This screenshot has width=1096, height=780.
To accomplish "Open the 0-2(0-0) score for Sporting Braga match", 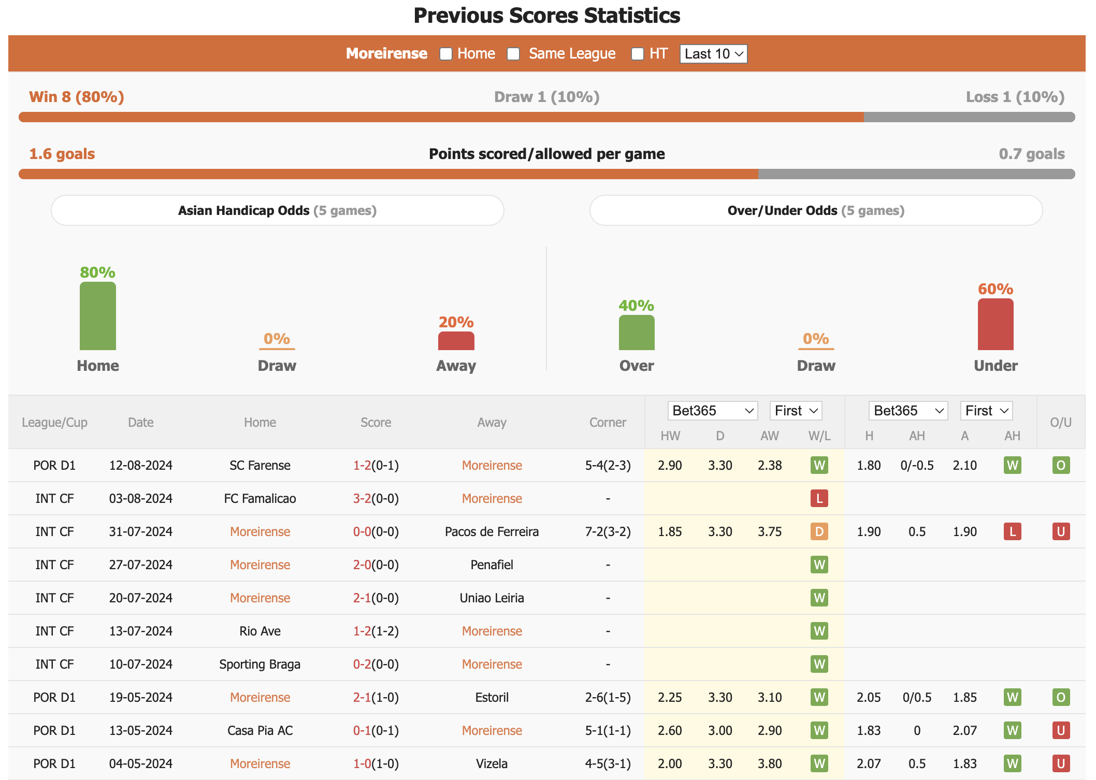I will click(x=376, y=664).
